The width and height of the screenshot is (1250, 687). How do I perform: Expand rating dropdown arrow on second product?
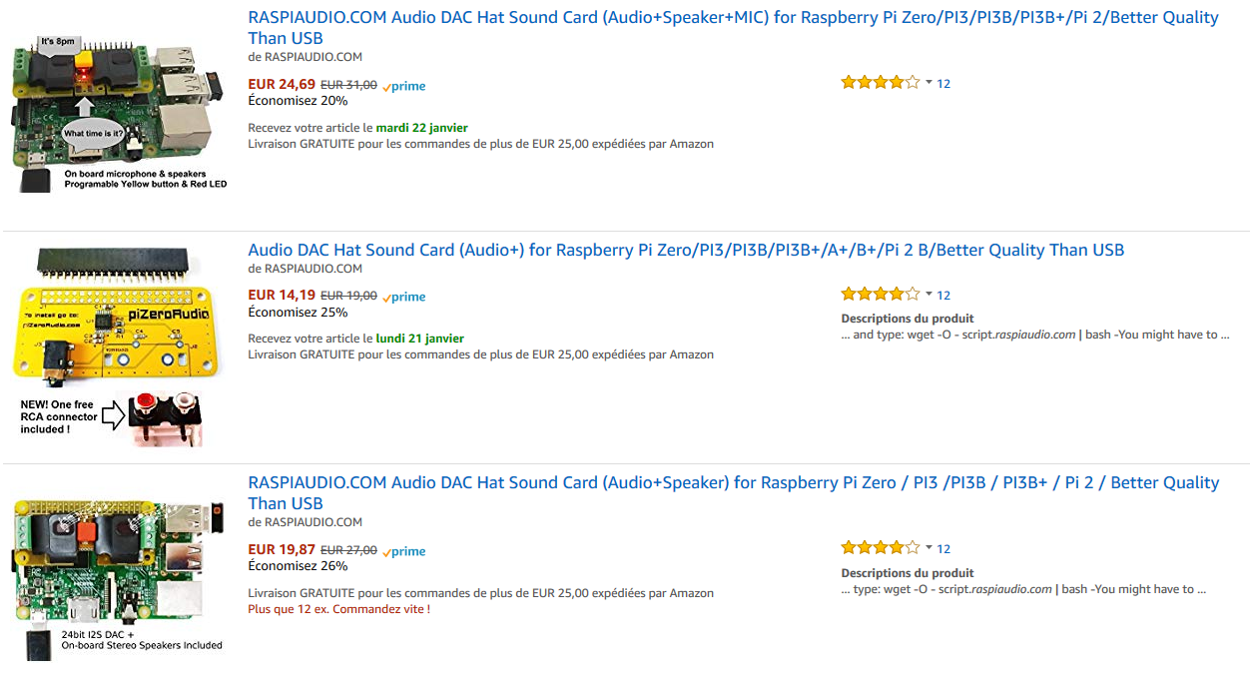929,294
